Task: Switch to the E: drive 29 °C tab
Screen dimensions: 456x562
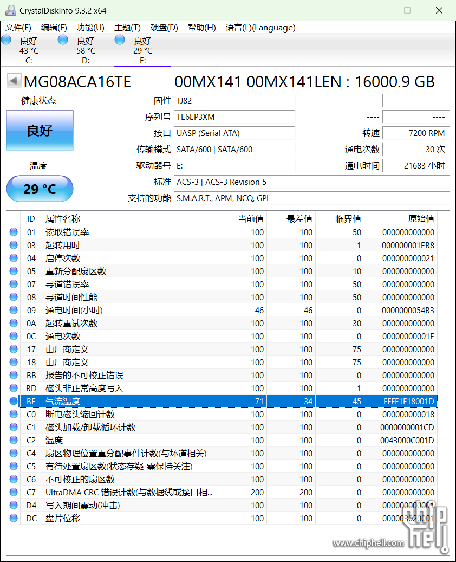Action: pos(142,50)
